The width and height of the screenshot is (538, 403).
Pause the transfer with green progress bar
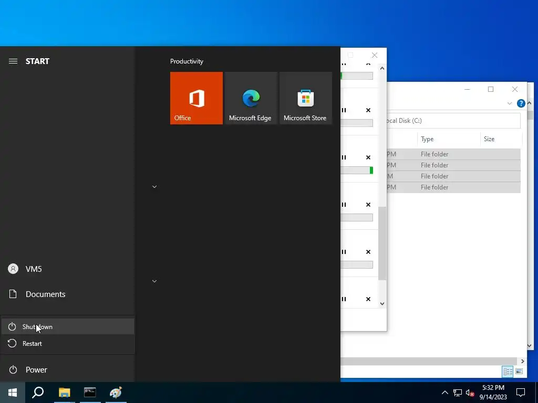(x=344, y=157)
